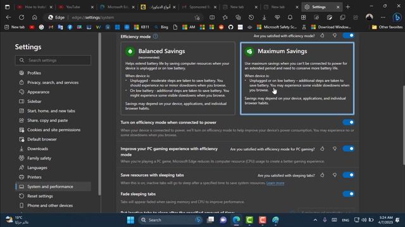Switch to the Microsoft Edge tab

[x=116, y=7]
